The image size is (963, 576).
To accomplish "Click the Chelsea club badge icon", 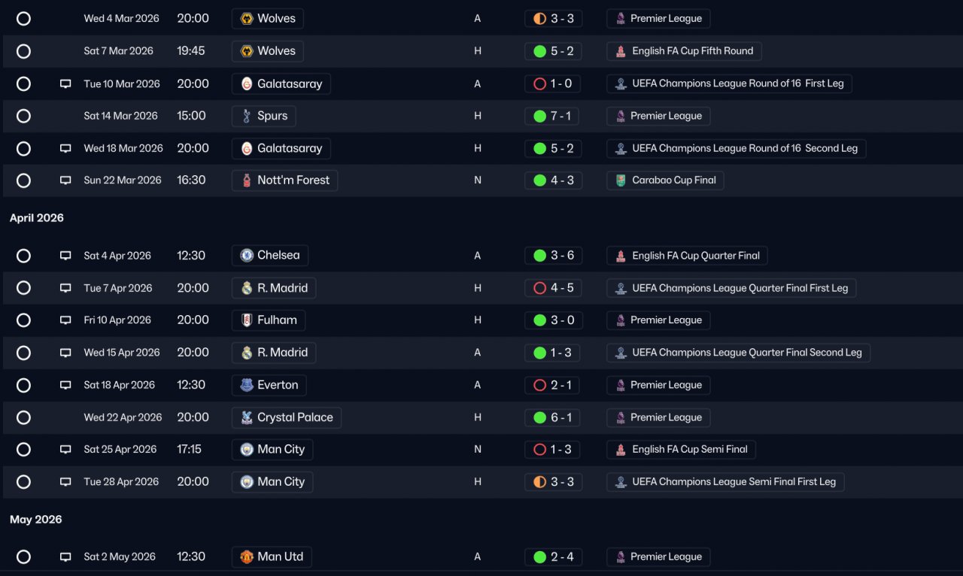I will pyautogui.click(x=247, y=256).
